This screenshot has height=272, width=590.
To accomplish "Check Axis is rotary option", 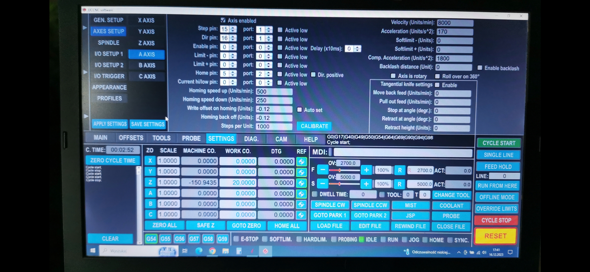I will pyautogui.click(x=393, y=76).
